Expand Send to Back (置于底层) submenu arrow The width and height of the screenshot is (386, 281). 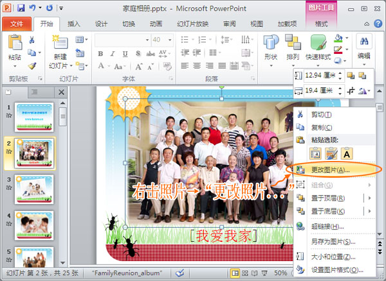370,211
